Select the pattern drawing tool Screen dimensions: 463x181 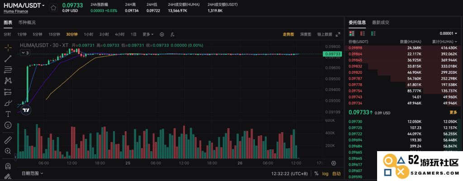[8, 81]
